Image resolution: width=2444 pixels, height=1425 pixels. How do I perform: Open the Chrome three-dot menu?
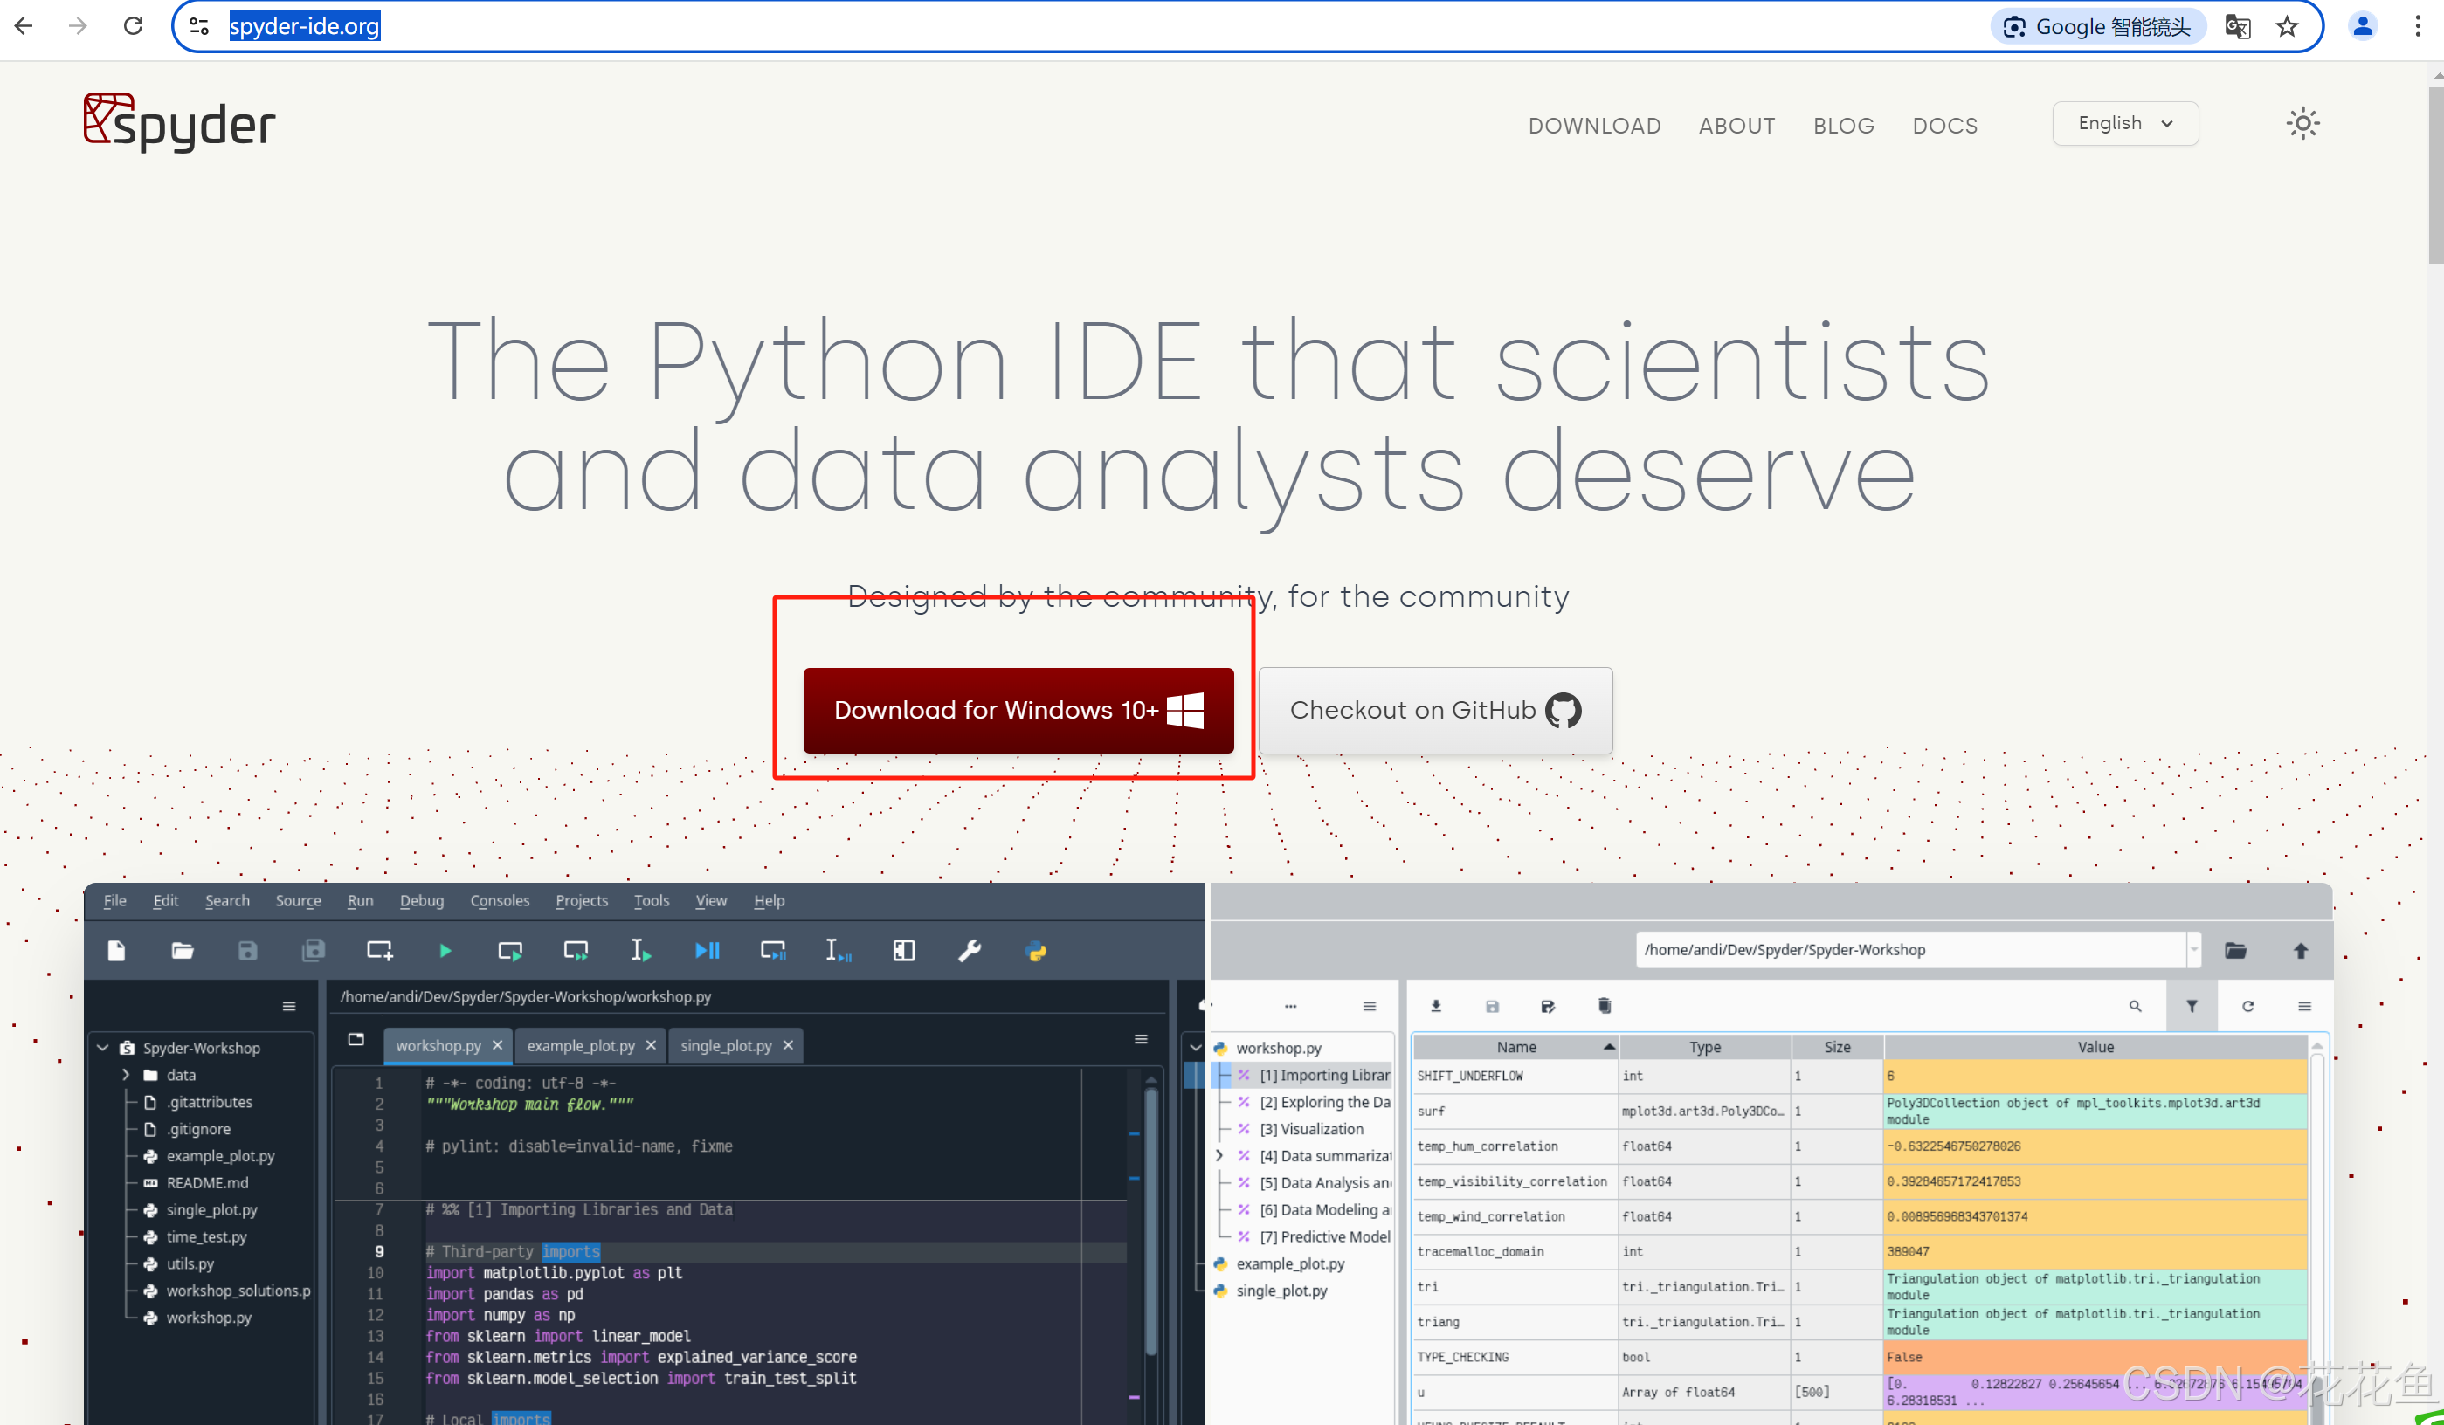click(2417, 26)
